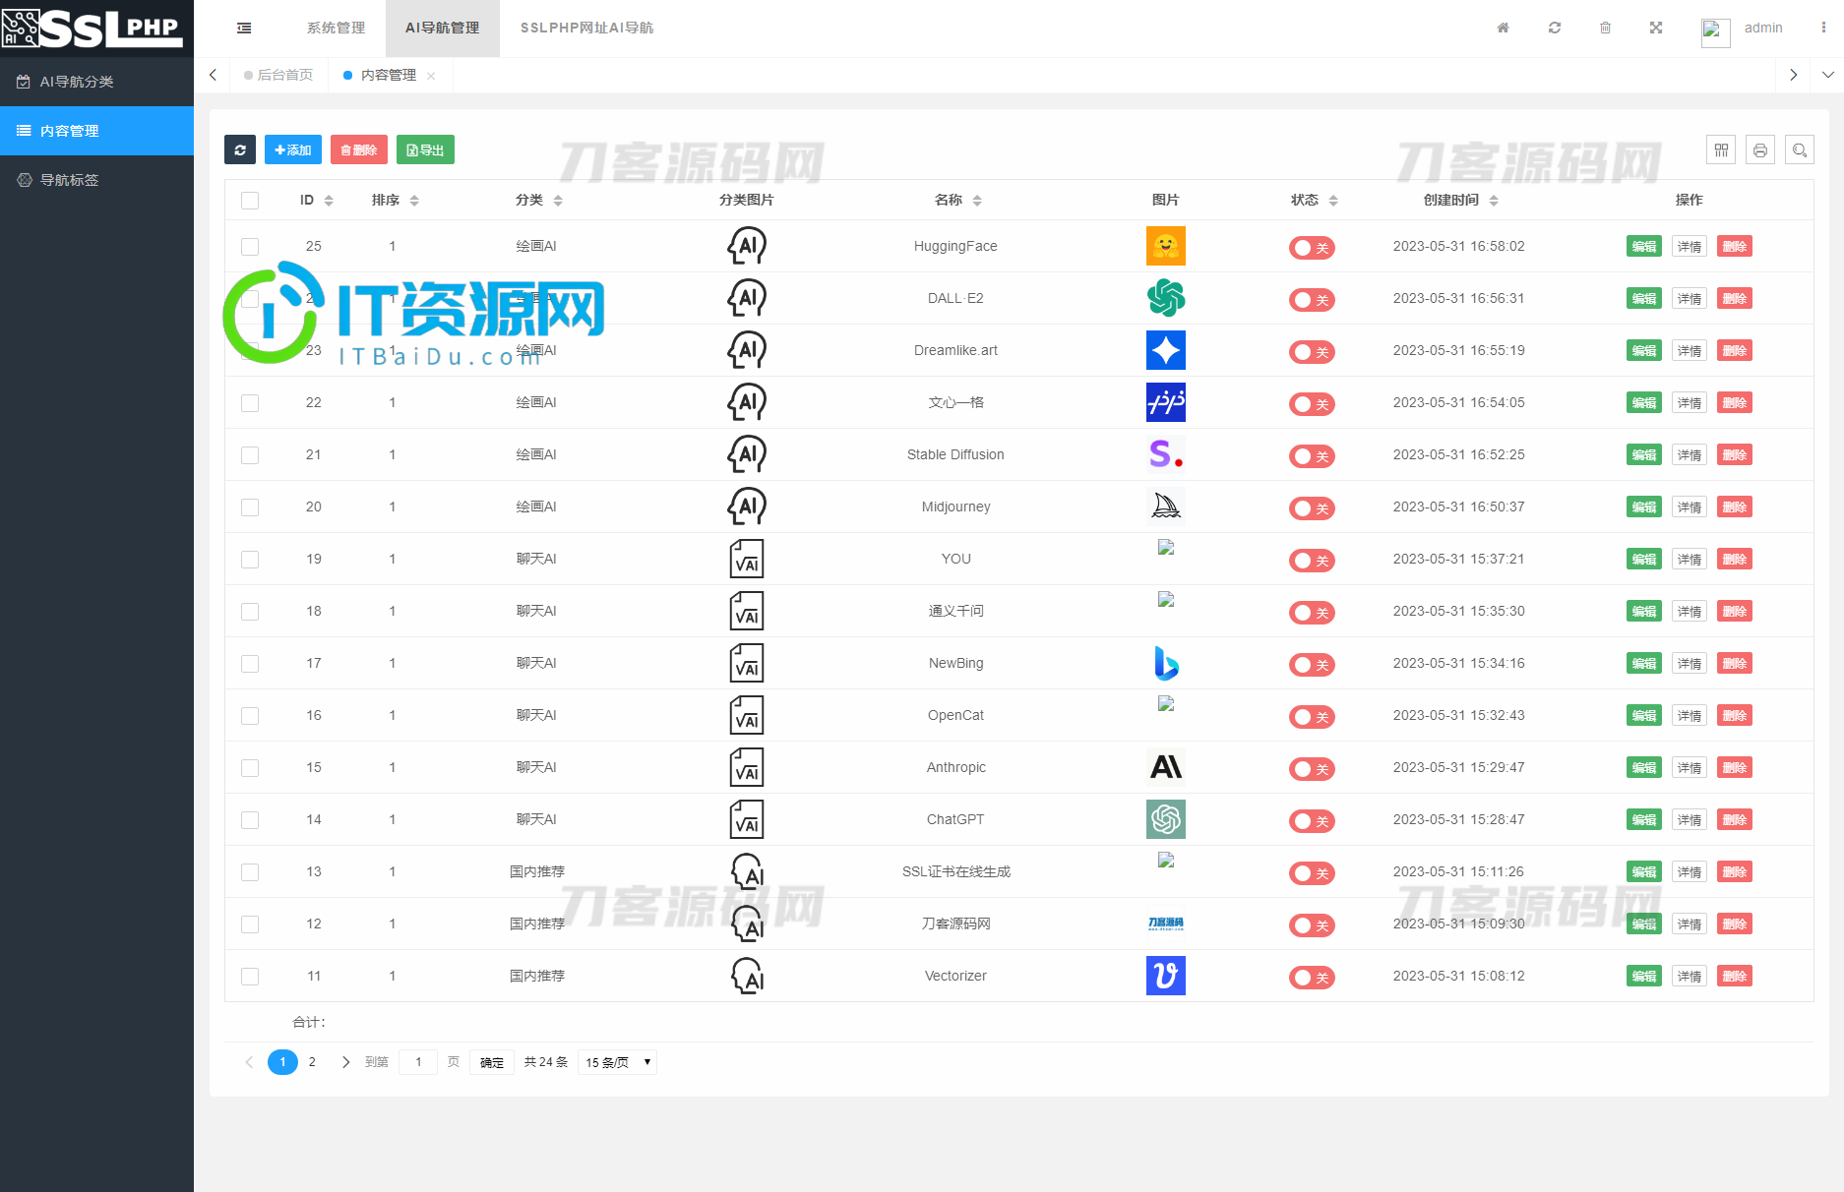Open the column filter grid icon

pos(1721,149)
